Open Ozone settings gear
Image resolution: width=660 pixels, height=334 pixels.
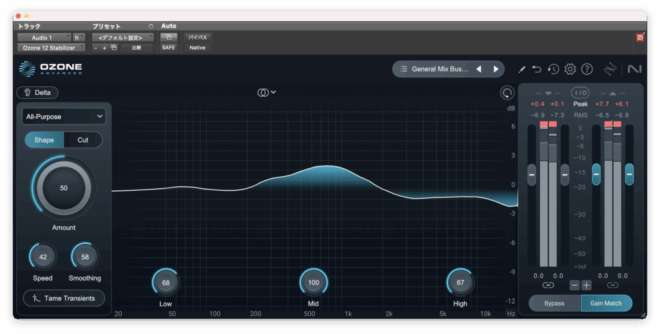[x=570, y=69]
